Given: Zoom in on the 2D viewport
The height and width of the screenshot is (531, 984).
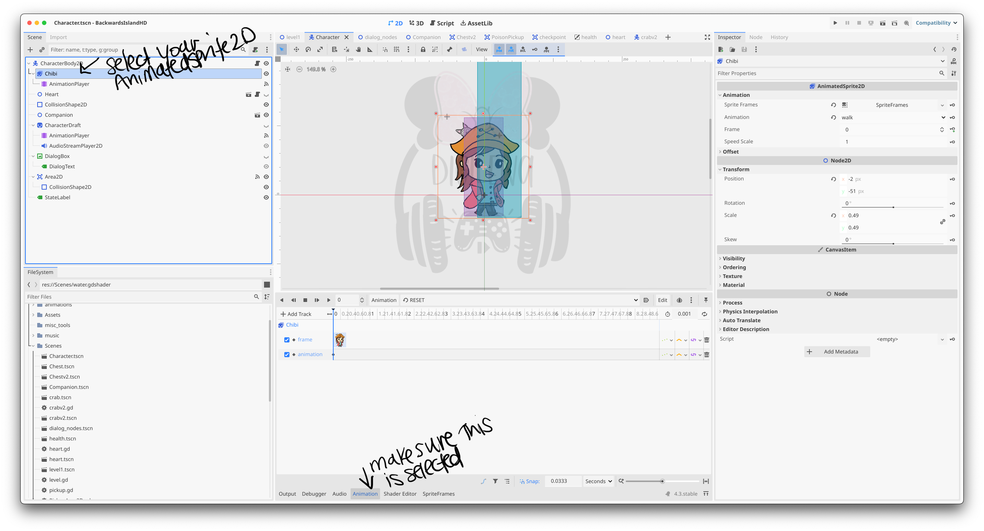Looking at the screenshot, I should (x=333, y=69).
